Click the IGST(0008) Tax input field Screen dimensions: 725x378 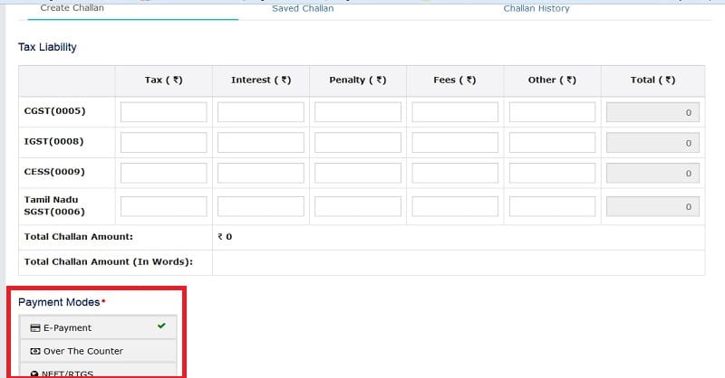pyautogui.click(x=164, y=143)
